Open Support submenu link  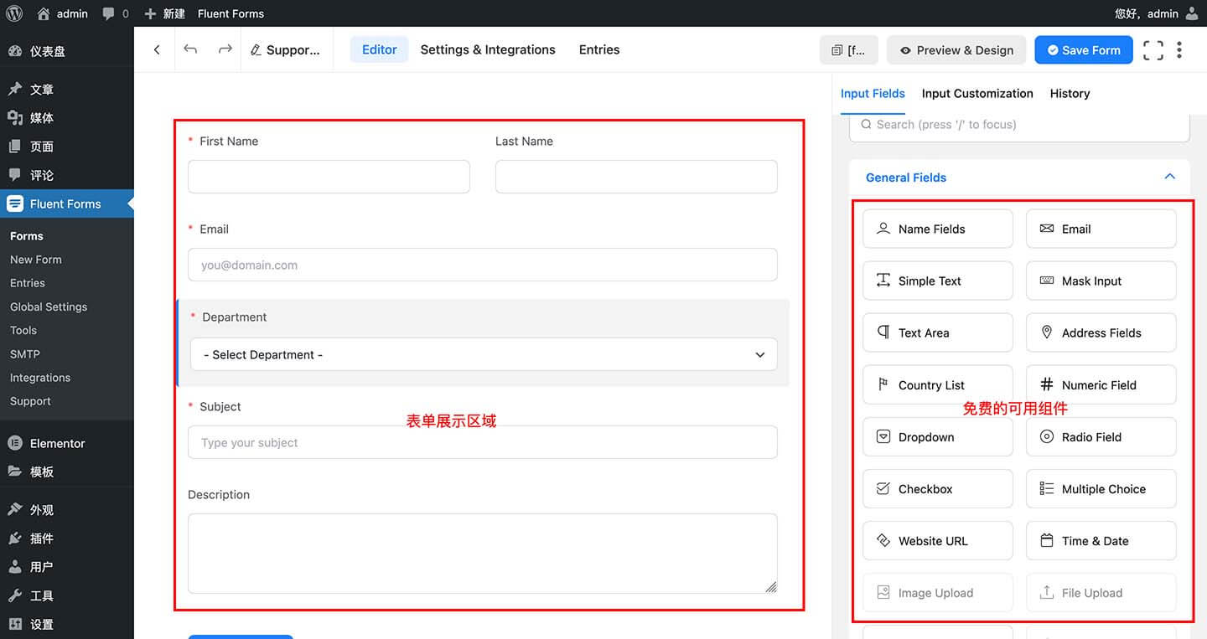pyautogui.click(x=30, y=400)
